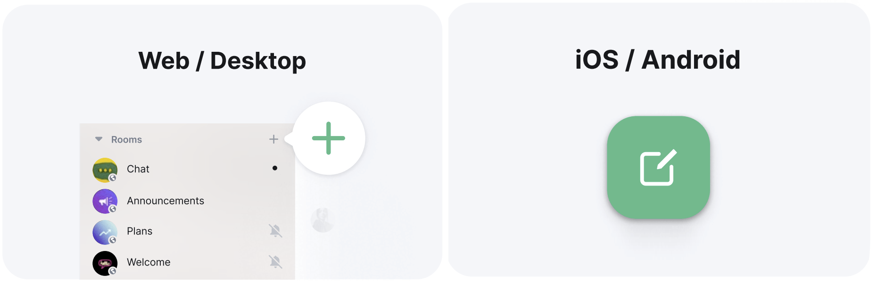Click the unread dot on Chat

click(275, 168)
